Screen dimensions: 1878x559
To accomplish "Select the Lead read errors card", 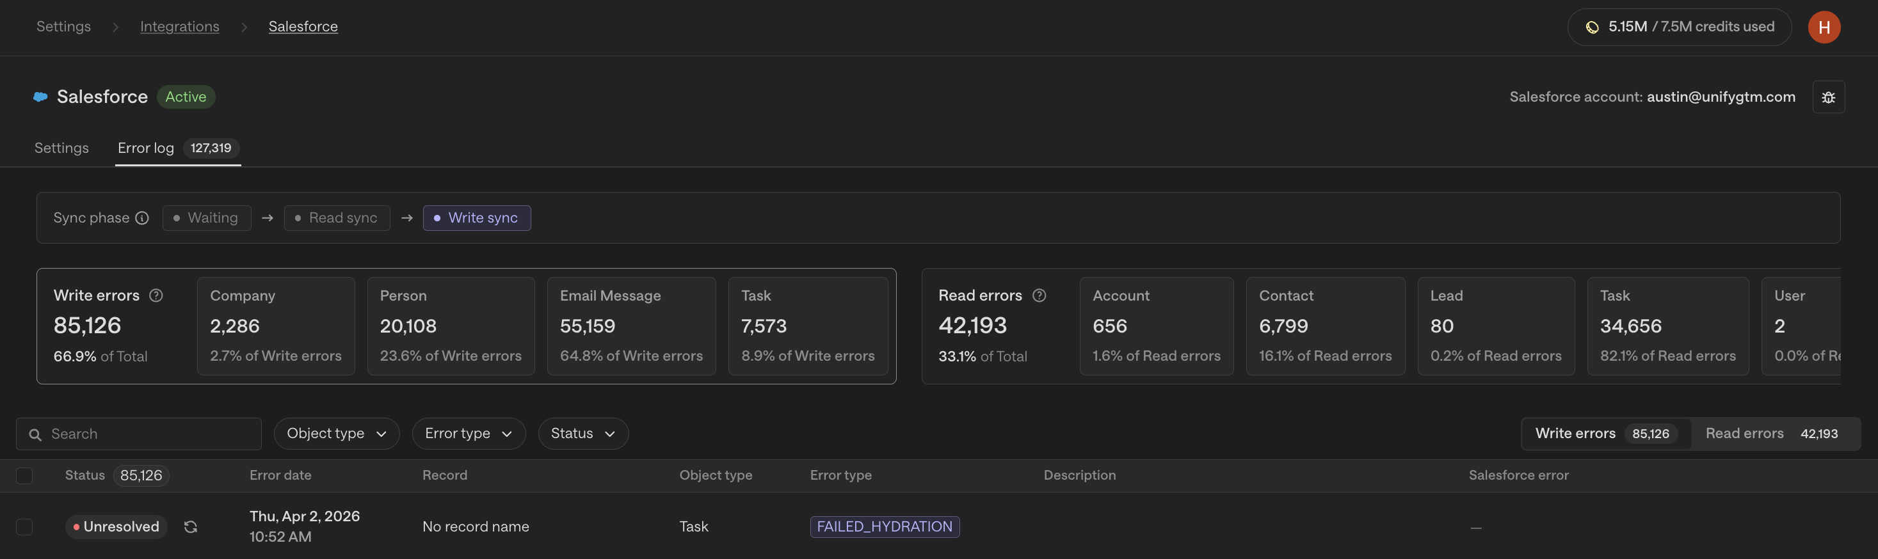I will click(1496, 326).
